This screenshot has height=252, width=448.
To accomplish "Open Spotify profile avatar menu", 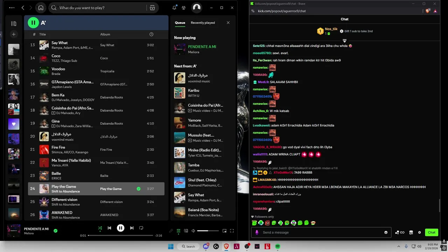I will tap(197, 8).
